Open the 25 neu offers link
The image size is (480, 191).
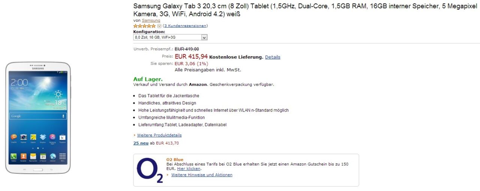tap(141, 143)
